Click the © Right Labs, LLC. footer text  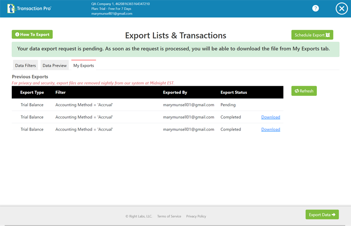pos(139,216)
